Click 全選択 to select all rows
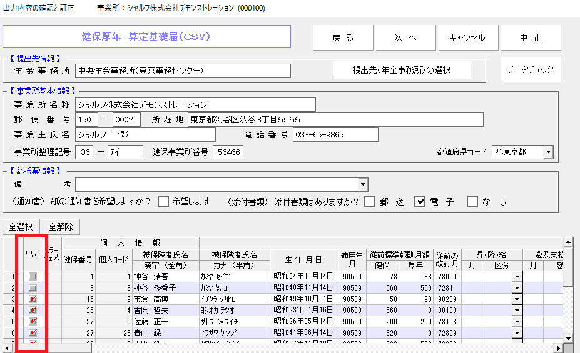Viewport: 580px width, 353px height. point(21,227)
